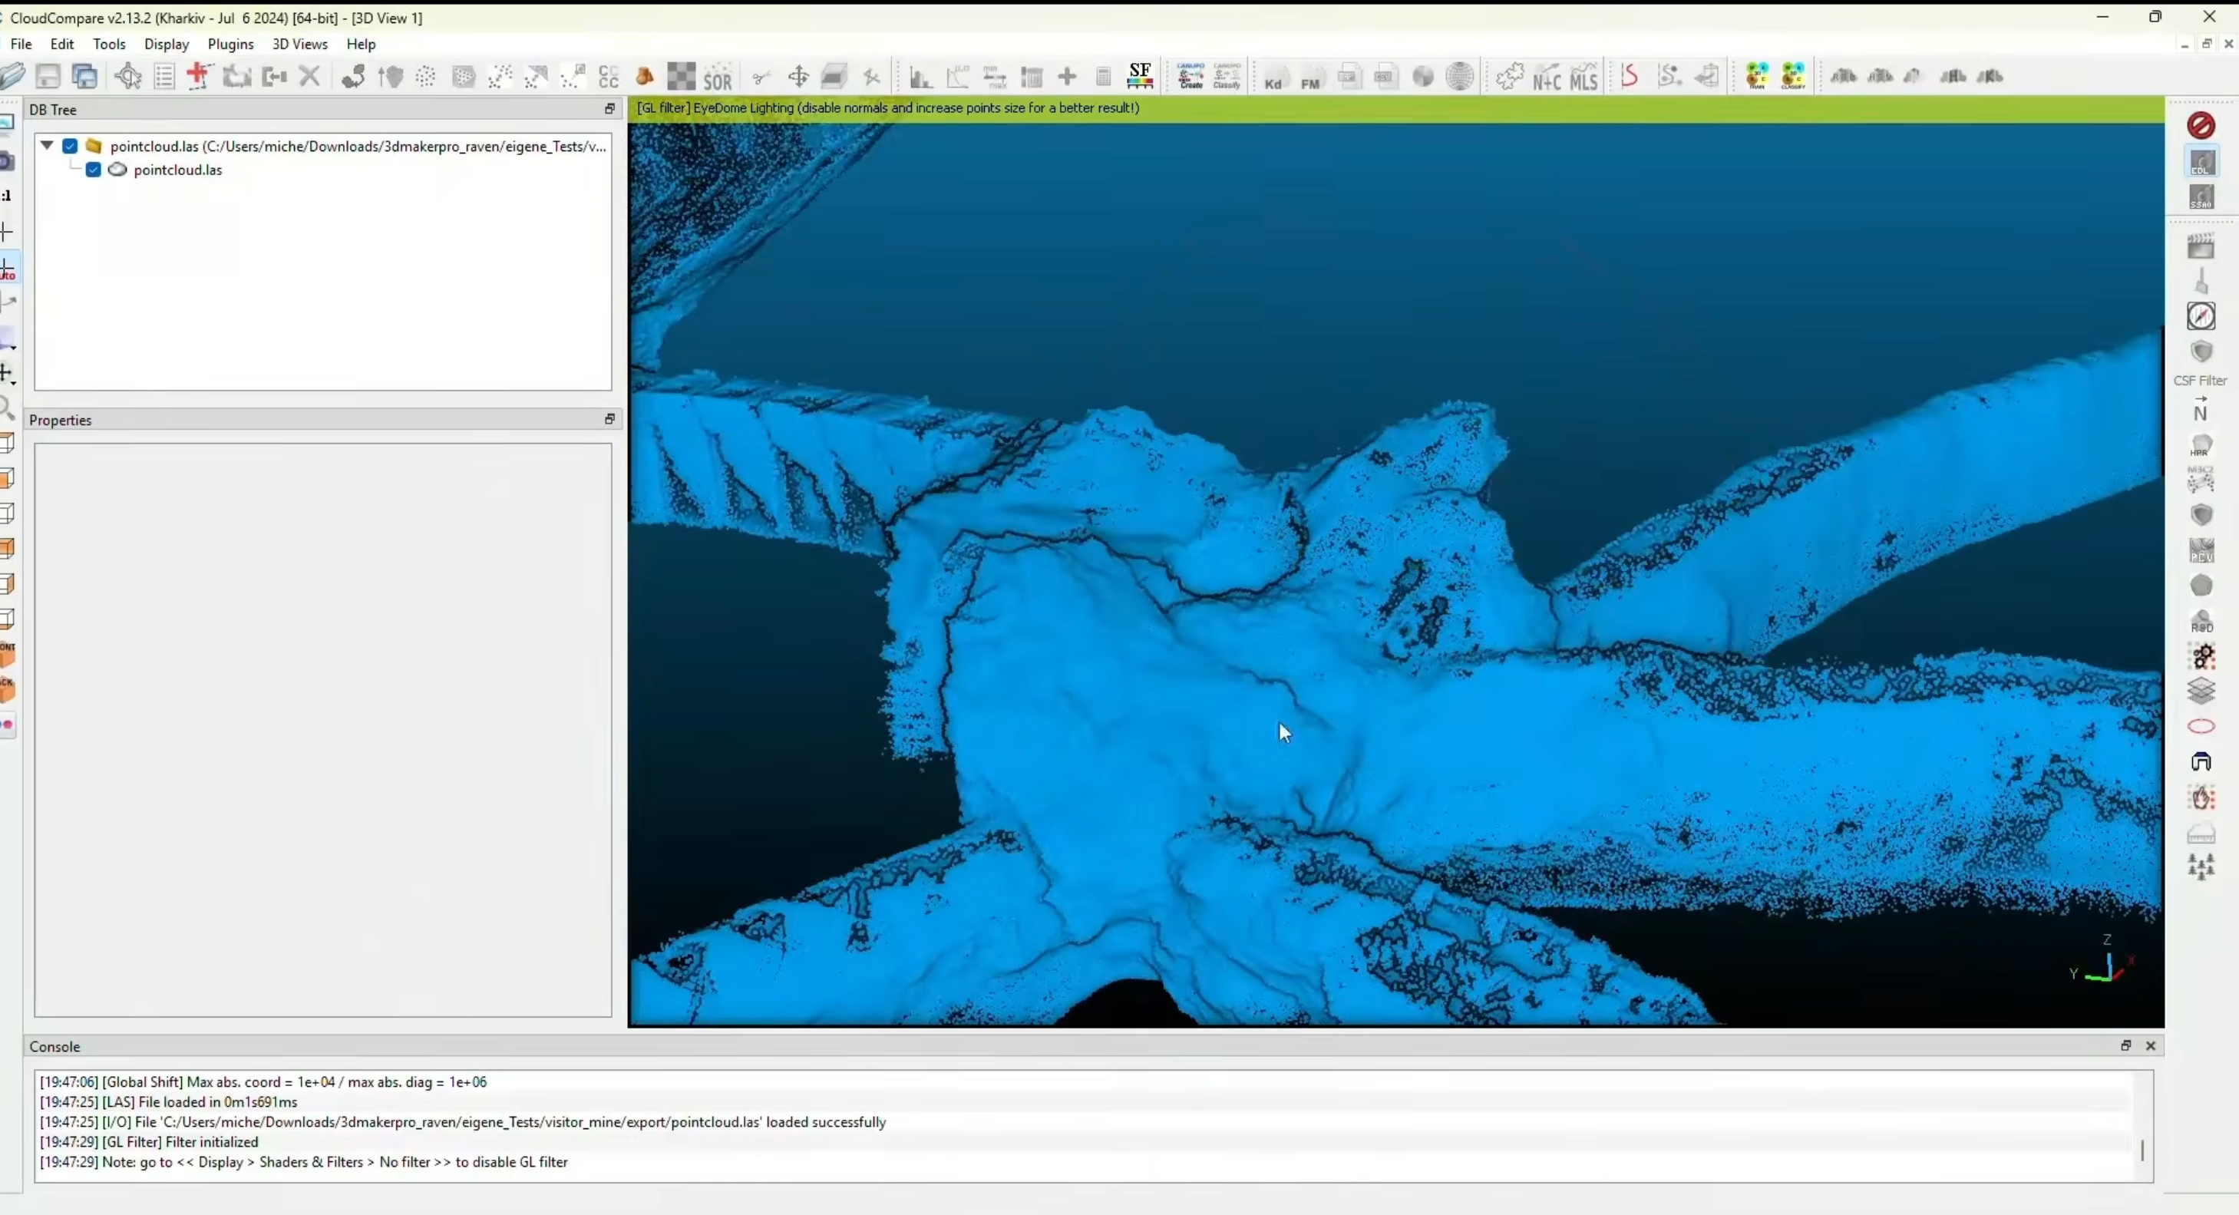This screenshot has height=1215, width=2239.
Task: Open the File menu
Action: (21, 44)
